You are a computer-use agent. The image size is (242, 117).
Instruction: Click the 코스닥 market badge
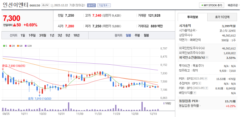click(x=45, y=5)
